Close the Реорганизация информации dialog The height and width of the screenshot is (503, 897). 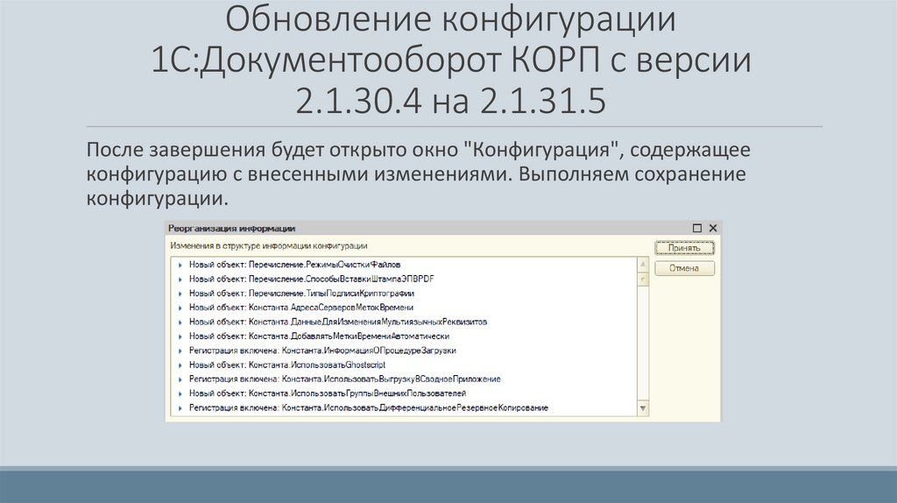[x=713, y=228]
